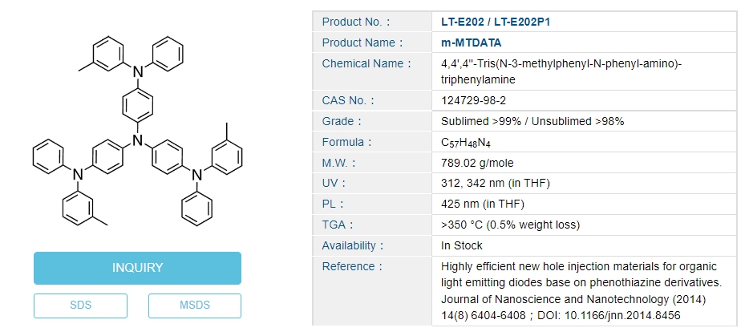The width and height of the screenshot is (749, 336).
Task: Click the INQUIRY button
Action: (x=137, y=268)
